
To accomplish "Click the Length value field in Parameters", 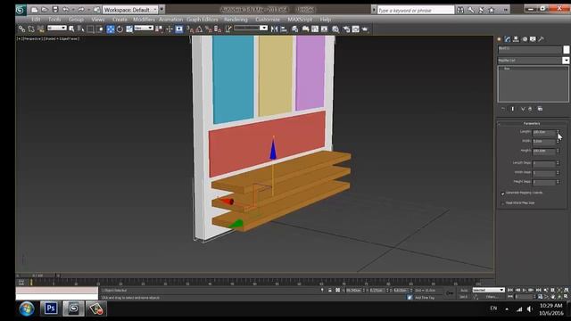I will (x=543, y=132).
